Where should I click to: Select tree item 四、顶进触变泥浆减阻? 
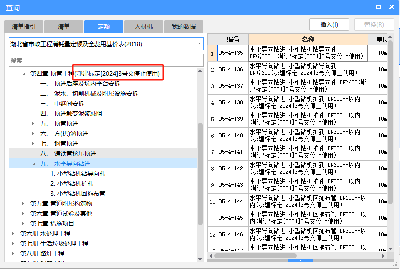click(x=71, y=113)
